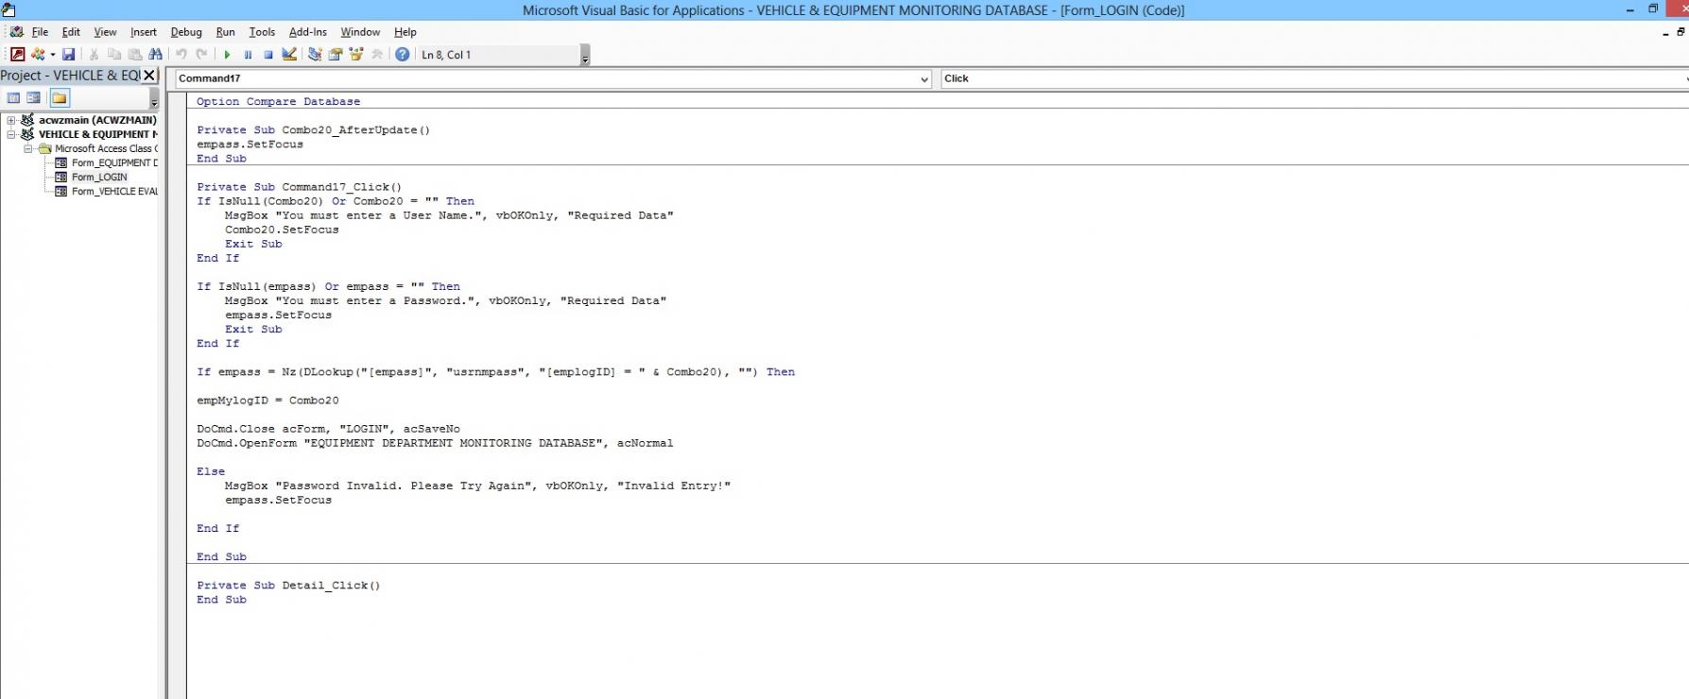Click the Paste clipboard icon
The width and height of the screenshot is (1689, 699).
[135, 55]
